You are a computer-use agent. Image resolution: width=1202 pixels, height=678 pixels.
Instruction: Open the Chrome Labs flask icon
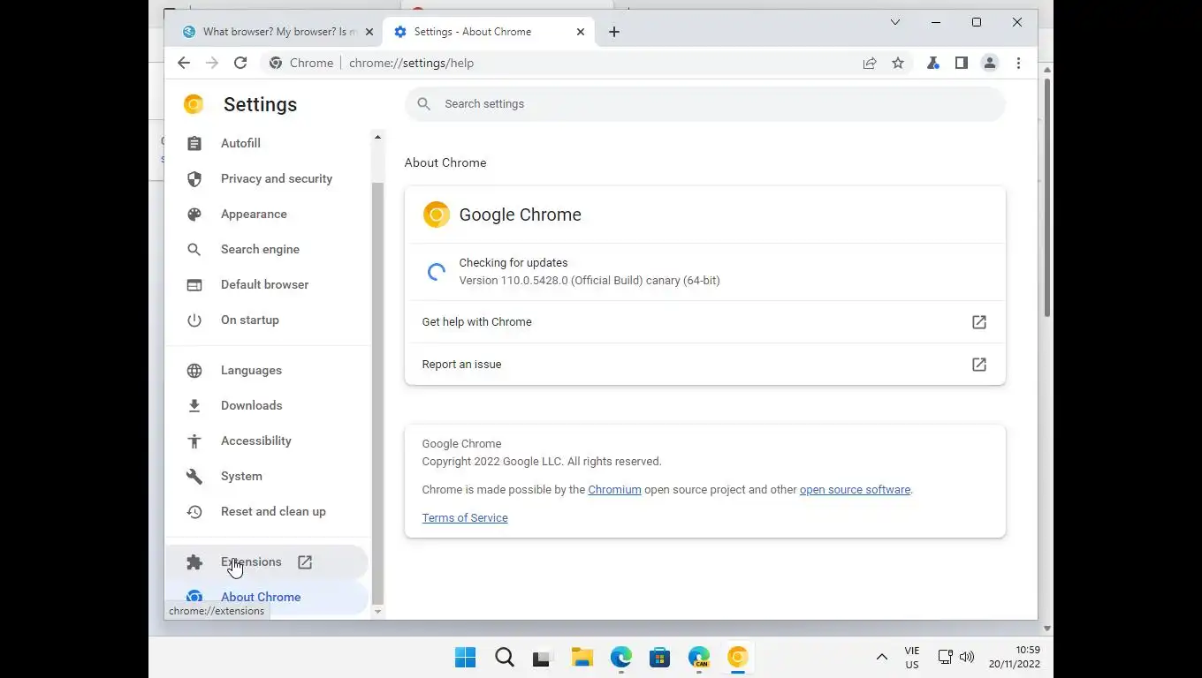click(x=932, y=63)
